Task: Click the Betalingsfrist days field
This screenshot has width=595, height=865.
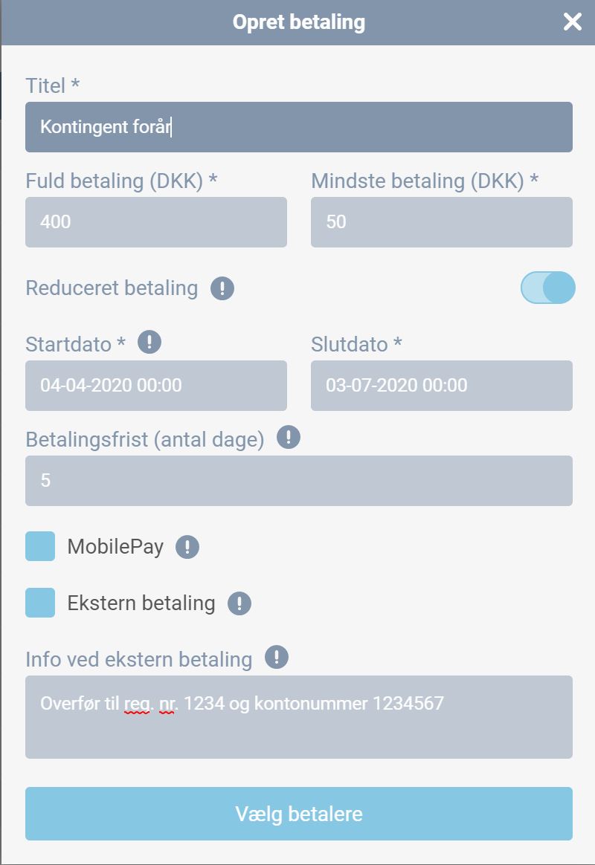Action: (x=299, y=481)
